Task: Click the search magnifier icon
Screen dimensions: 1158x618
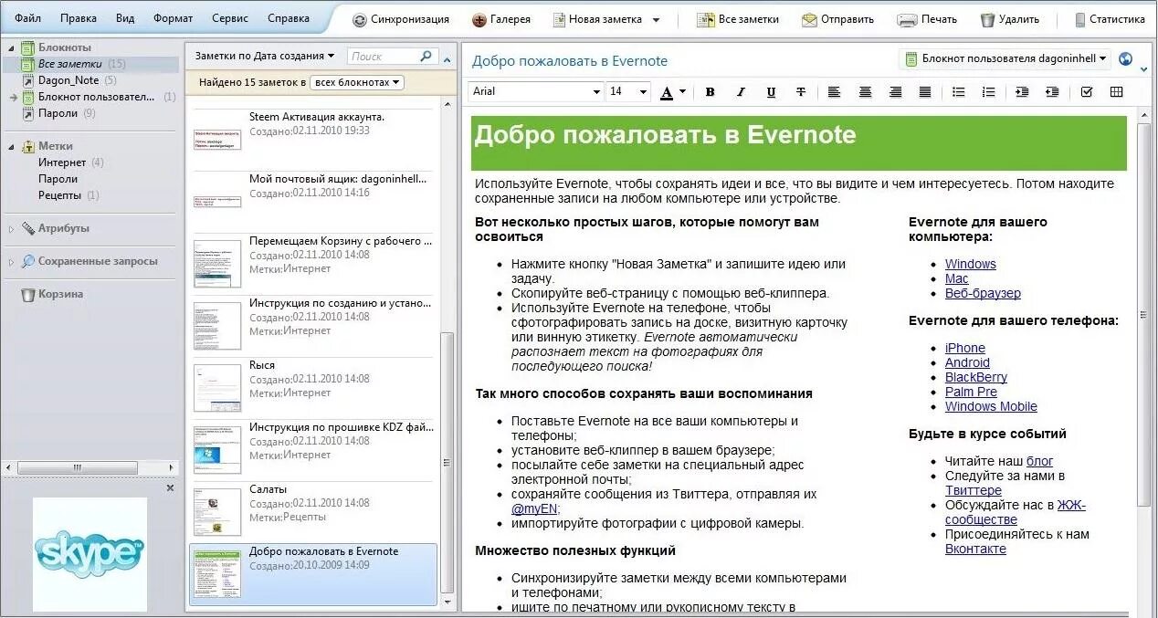Action: [426, 56]
